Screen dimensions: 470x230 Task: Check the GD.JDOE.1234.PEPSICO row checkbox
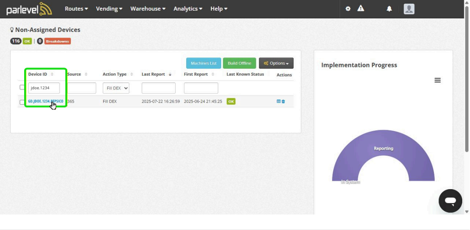22,102
